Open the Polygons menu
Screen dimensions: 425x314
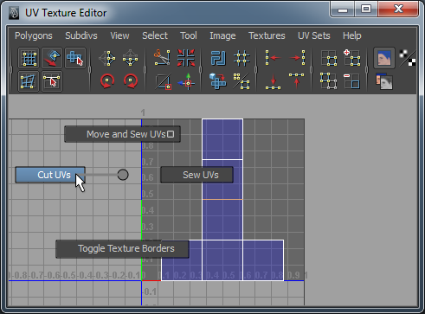coord(34,35)
